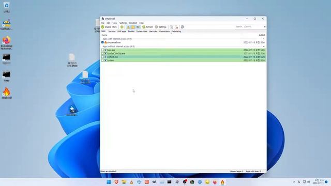Open the Windows Start button
The image size is (331, 186).
[x=109, y=182]
